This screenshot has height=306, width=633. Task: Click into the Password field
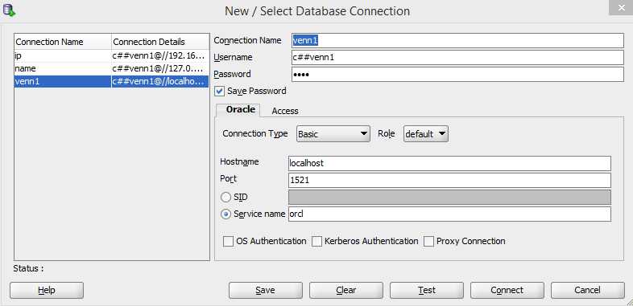457,75
